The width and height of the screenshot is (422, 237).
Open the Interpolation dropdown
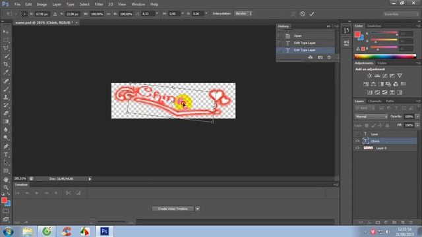click(243, 13)
